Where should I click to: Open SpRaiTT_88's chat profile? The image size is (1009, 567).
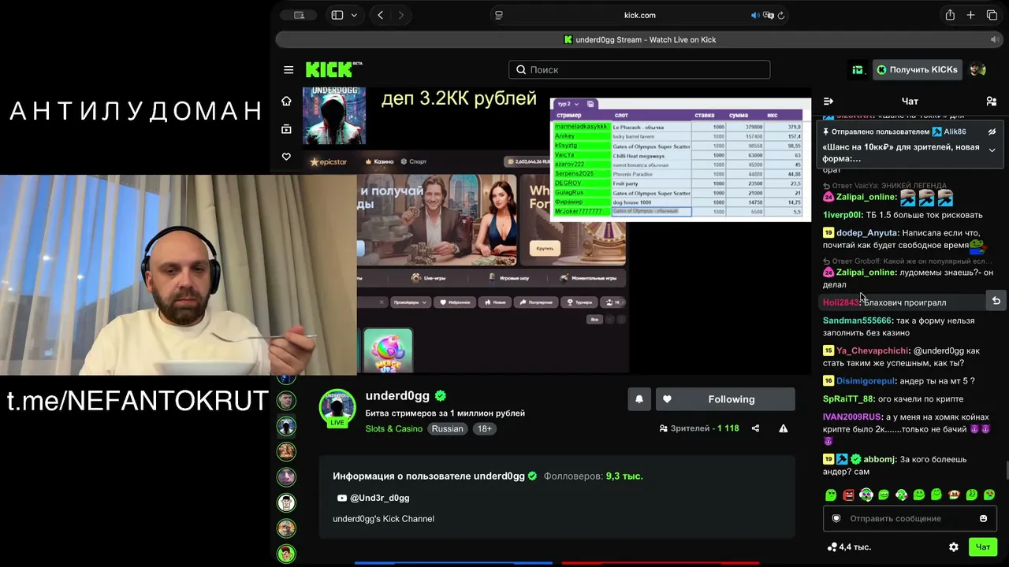[x=848, y=399]
